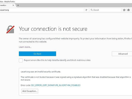
Task: Bookmark this page with star icon
Action: 124,10
